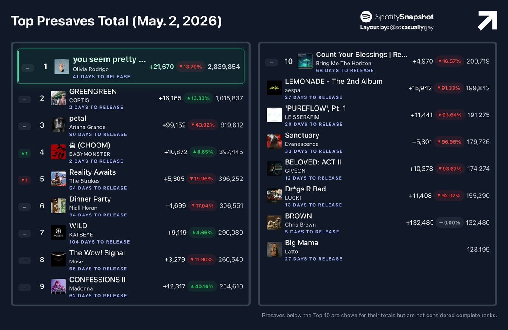Open Count Your Blessings cover art

(x=305, y=61)
